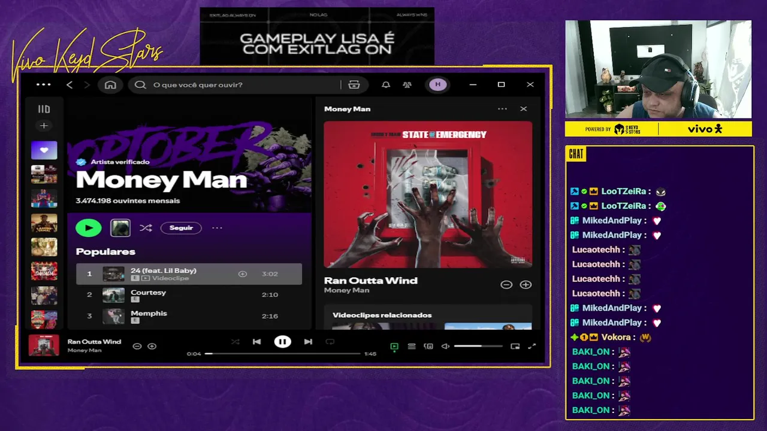Click minus icon in bottom player bar
767x431 pixels.
click(137, 346)
